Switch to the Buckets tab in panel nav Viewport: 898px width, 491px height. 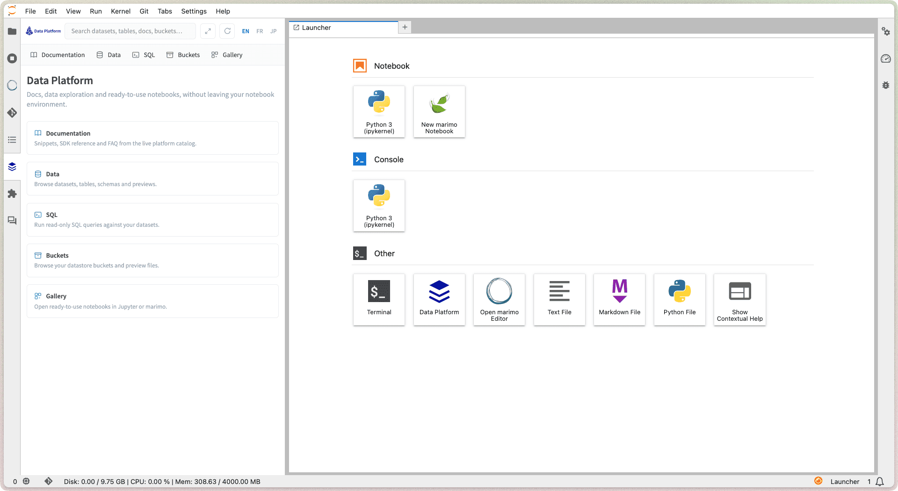click(183, 55)
